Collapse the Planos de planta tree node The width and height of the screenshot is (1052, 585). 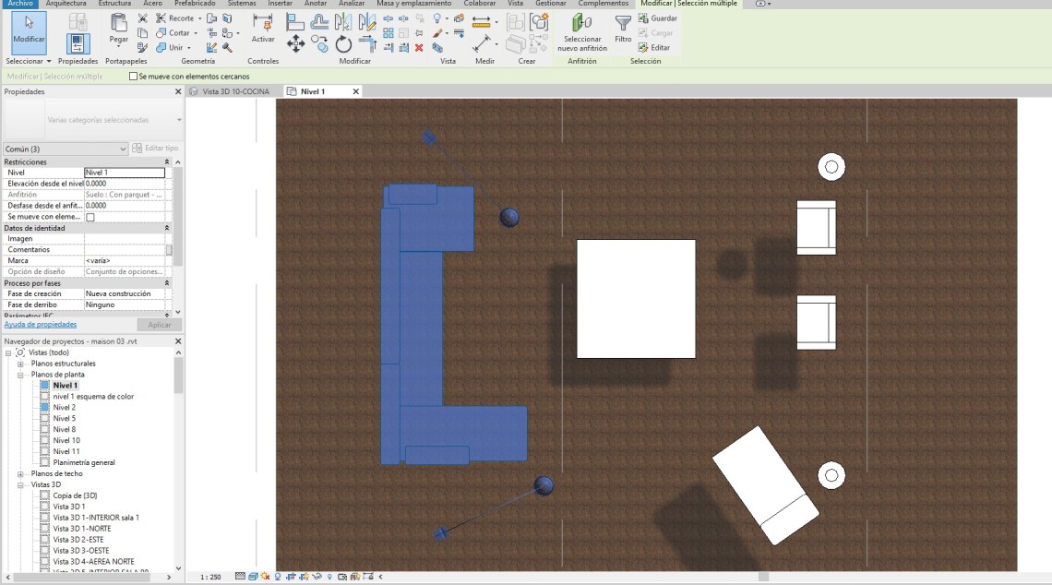click(x=20, y=375)
